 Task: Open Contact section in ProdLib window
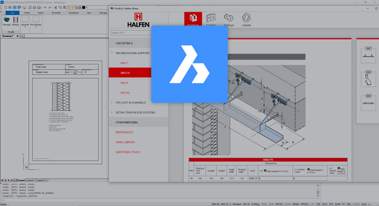[211, 20]
